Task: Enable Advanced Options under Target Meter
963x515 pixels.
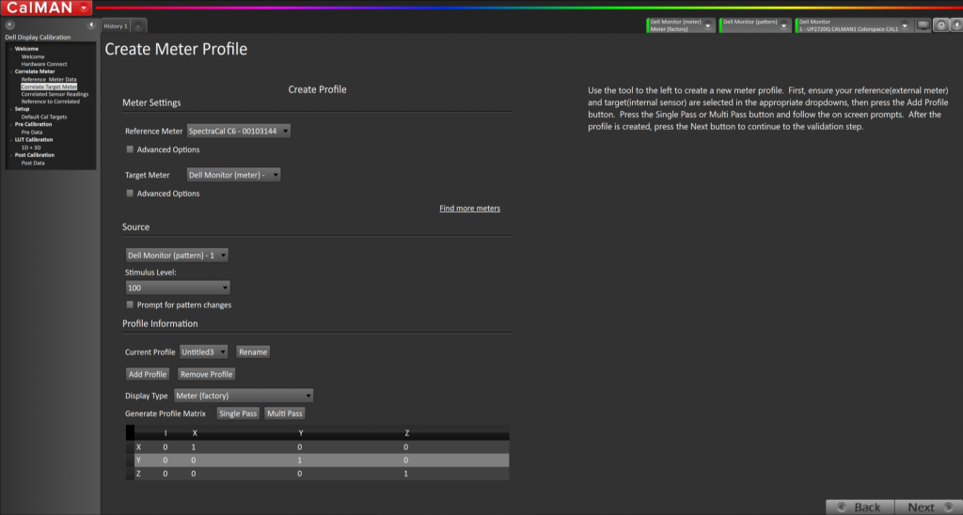Action: tap(130, 194)
